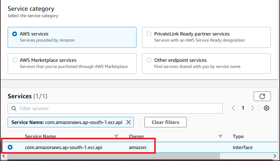
Task: Click the Type column header
Action: coord(238,136)
